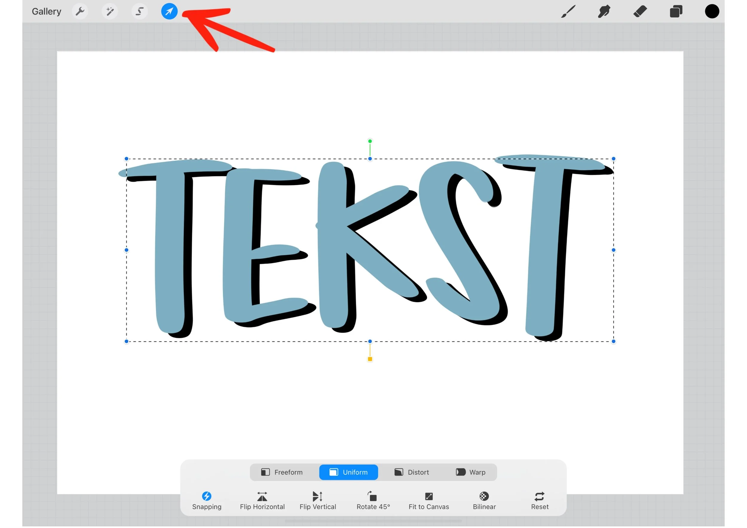Select the Eraser tool
747x528 pixels.
(x=640, y=12)
